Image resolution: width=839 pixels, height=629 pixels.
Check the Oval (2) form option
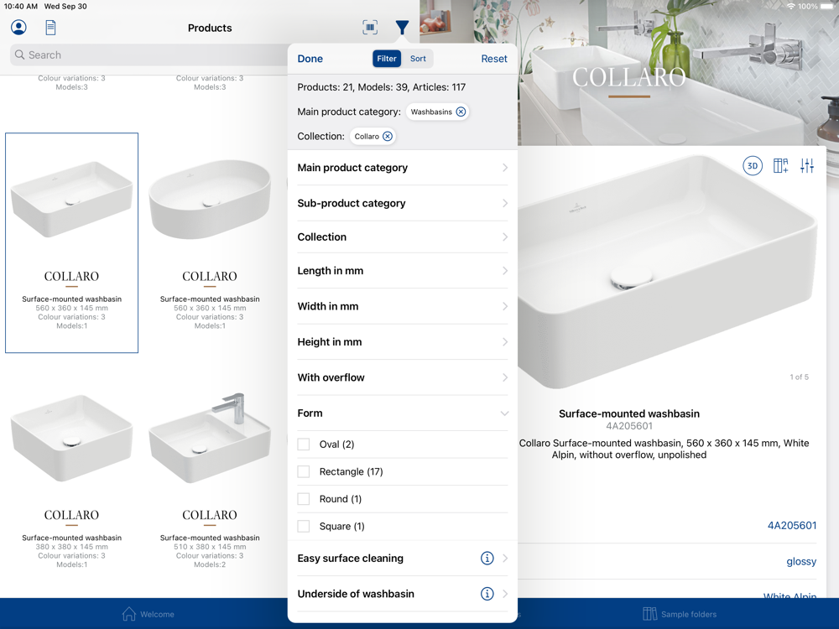pyautogui.click(x=304, y=444)
